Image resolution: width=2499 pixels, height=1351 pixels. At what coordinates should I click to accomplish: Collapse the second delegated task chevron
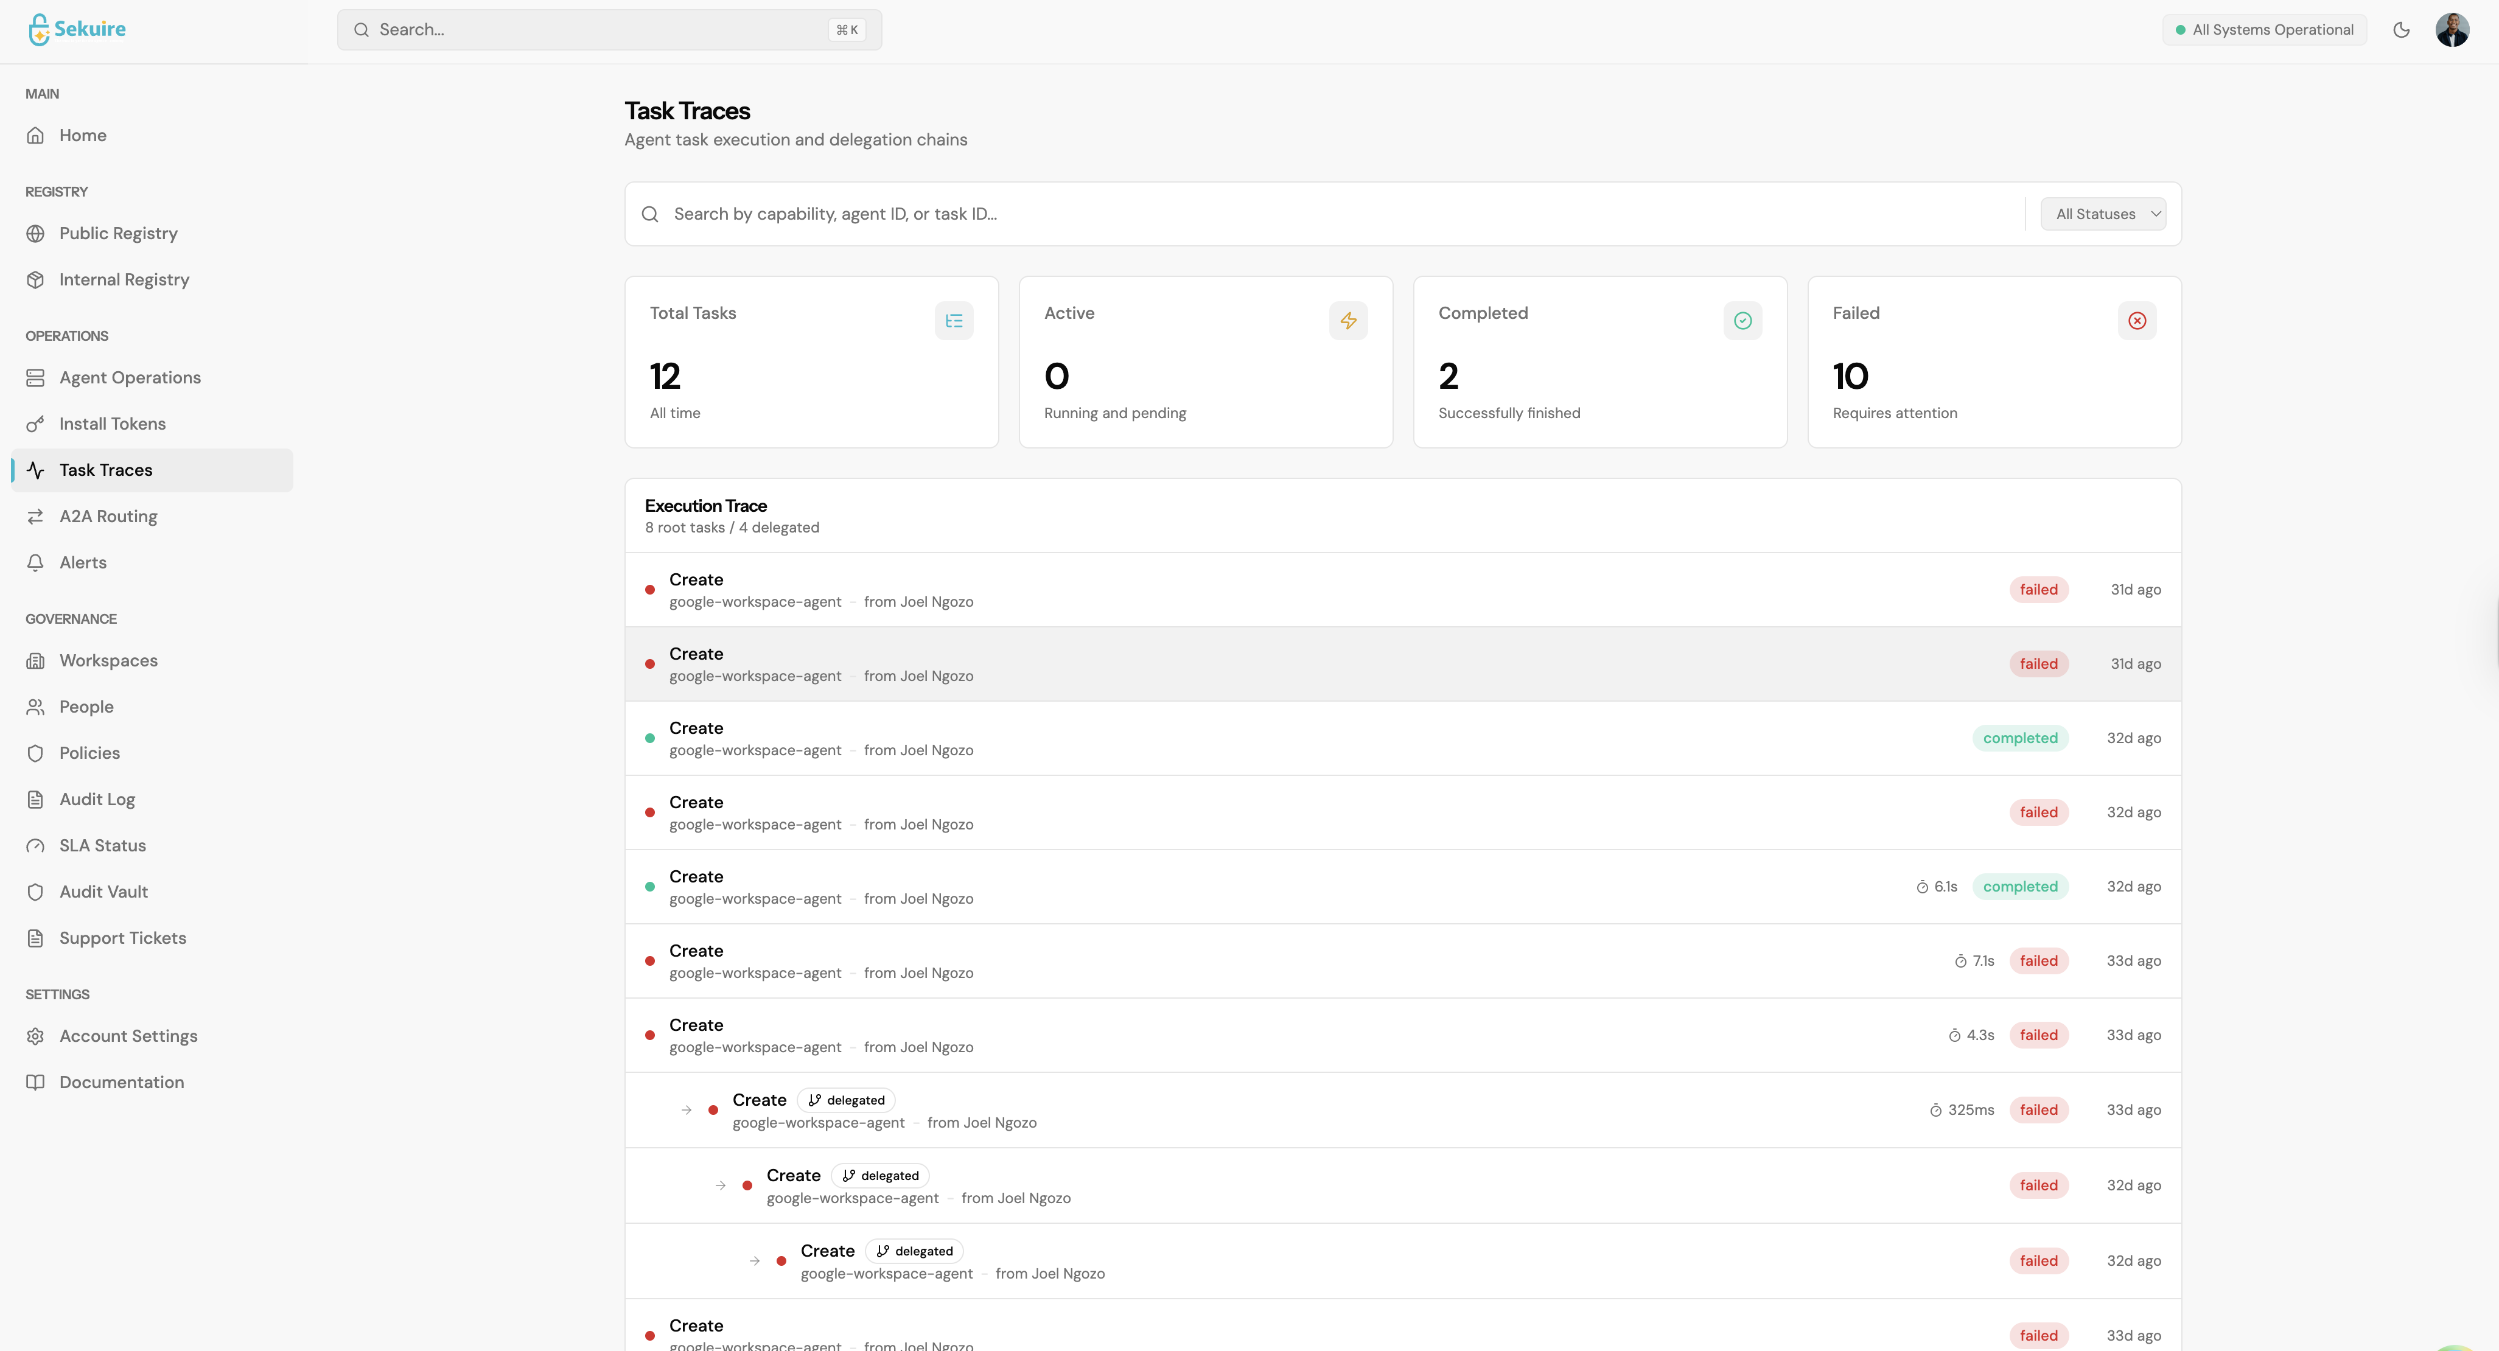click(720, 1185)
